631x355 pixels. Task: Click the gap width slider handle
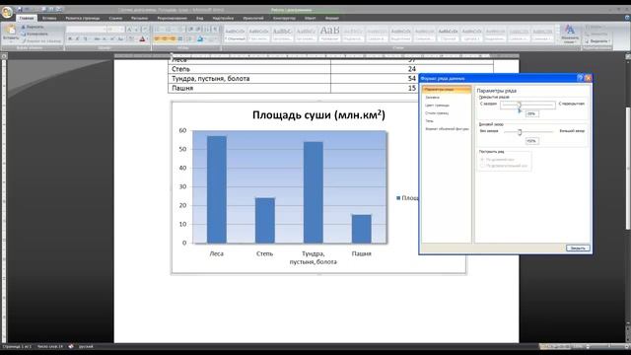[520, 132]
